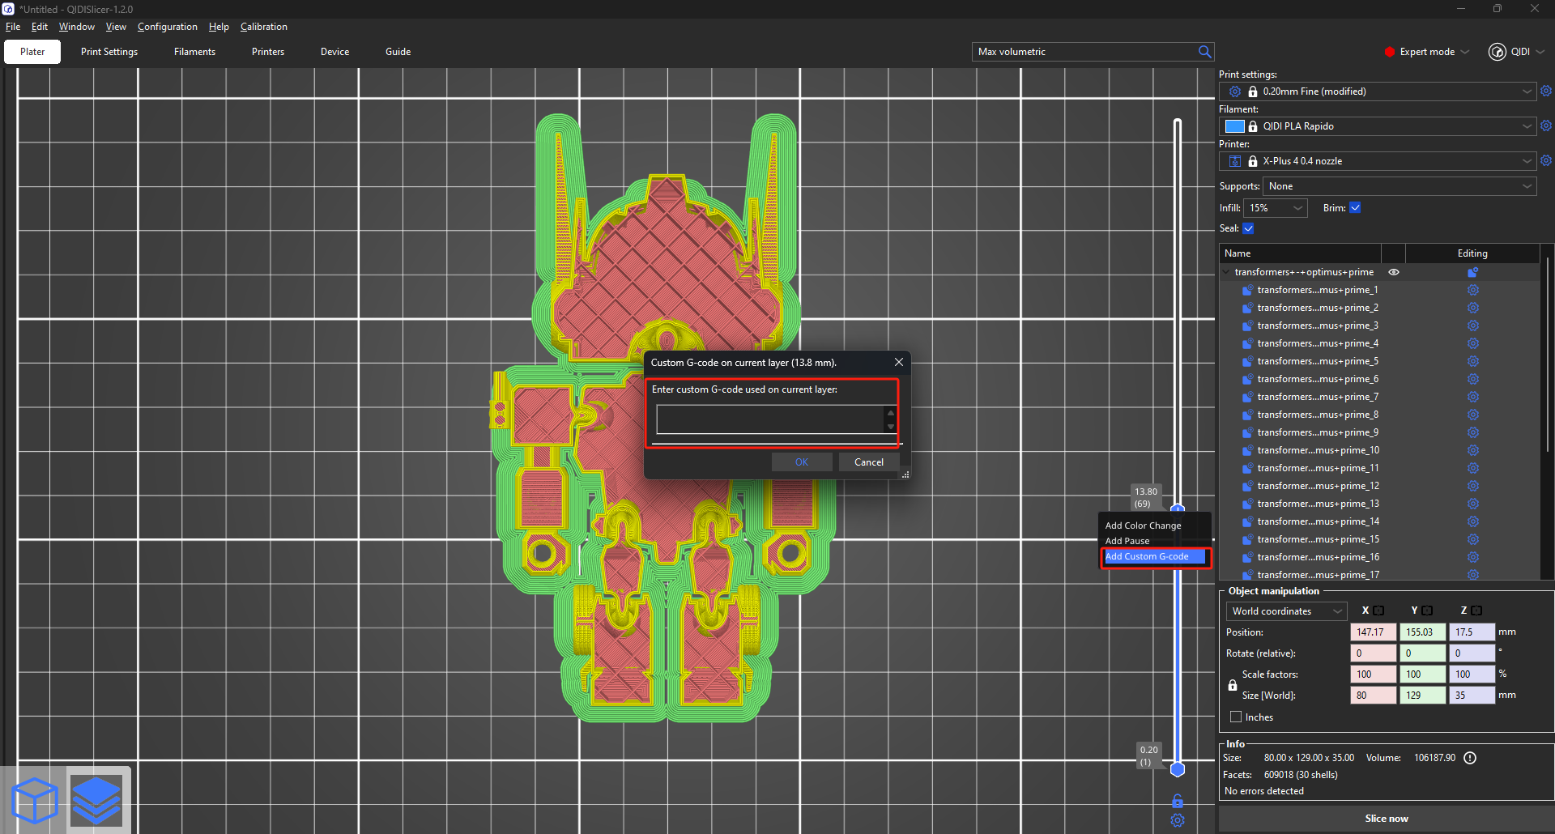Click the layer slider lock icon
The height and width of the screenshot is (834, 1555).
point(1178,801)
